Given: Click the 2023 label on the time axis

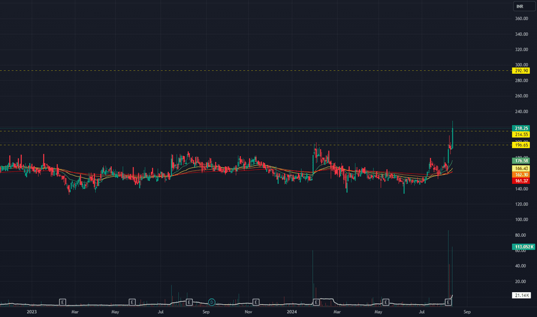Looking at the screenshot, I should (32, 312).
